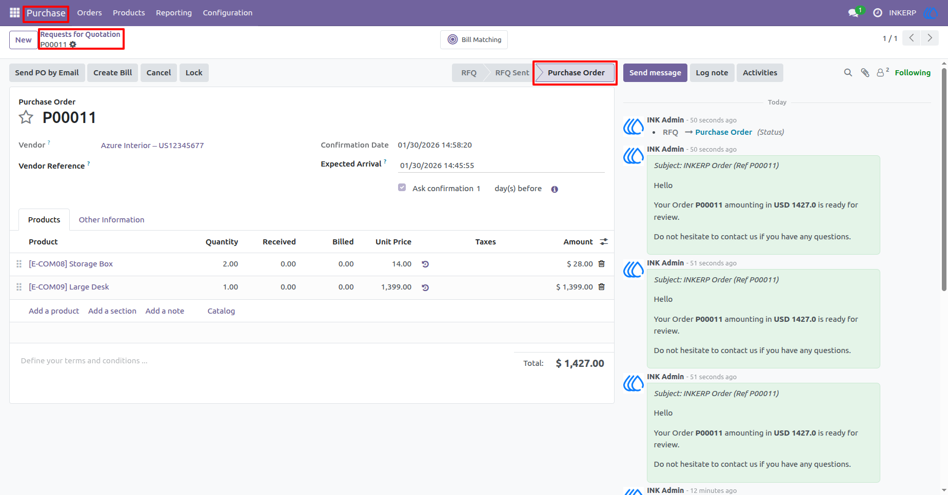
Task: Toggle Following subscription status
Action: point(913,73)
